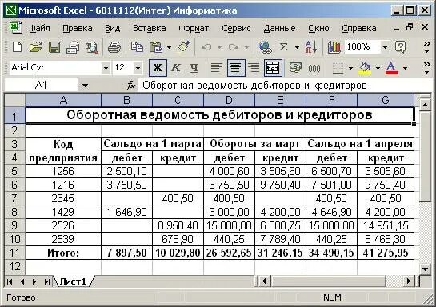
Task: Click the Font Color letter A icon
Action: [391, 68]
